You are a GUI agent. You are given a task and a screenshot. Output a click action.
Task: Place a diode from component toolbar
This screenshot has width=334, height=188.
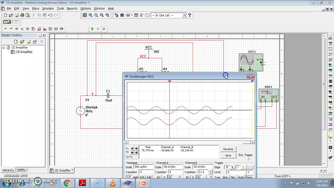(x=16, y=29)
